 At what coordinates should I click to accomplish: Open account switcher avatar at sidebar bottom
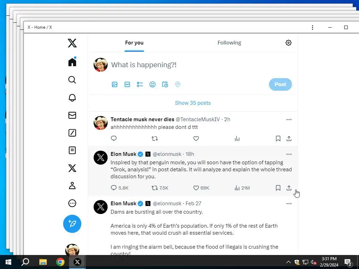pyautogui.click(x=72, y=249)
